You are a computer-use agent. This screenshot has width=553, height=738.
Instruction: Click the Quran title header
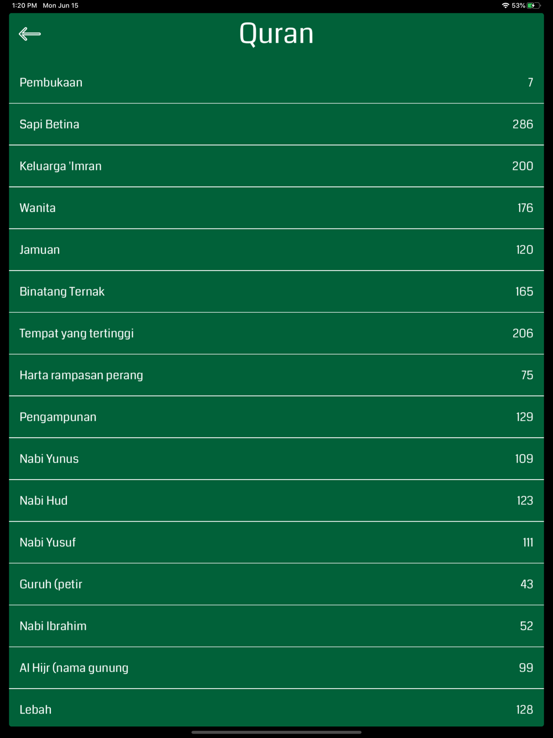(276, 34)
